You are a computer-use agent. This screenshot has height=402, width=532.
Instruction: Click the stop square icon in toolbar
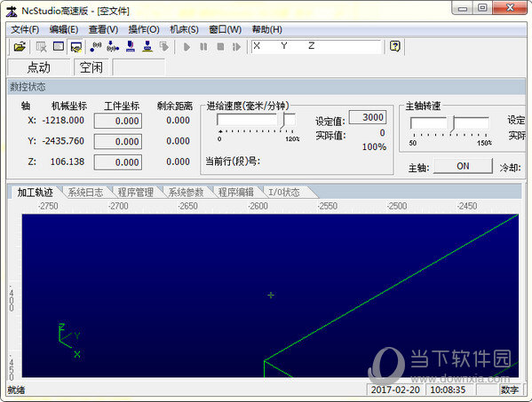coord(220,46)
